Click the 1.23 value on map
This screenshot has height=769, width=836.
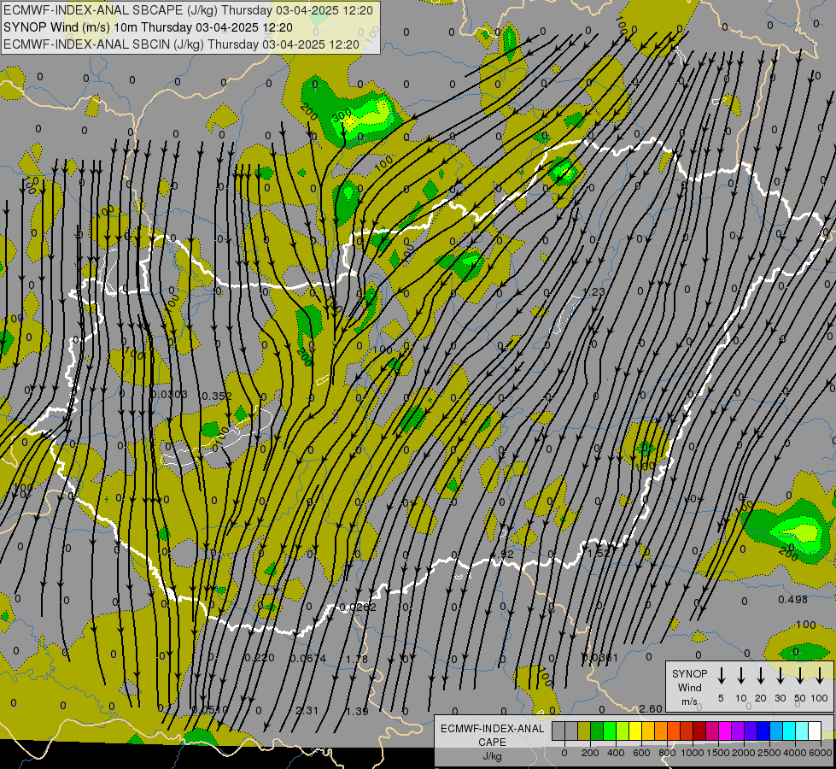click(x=594, y=292)
